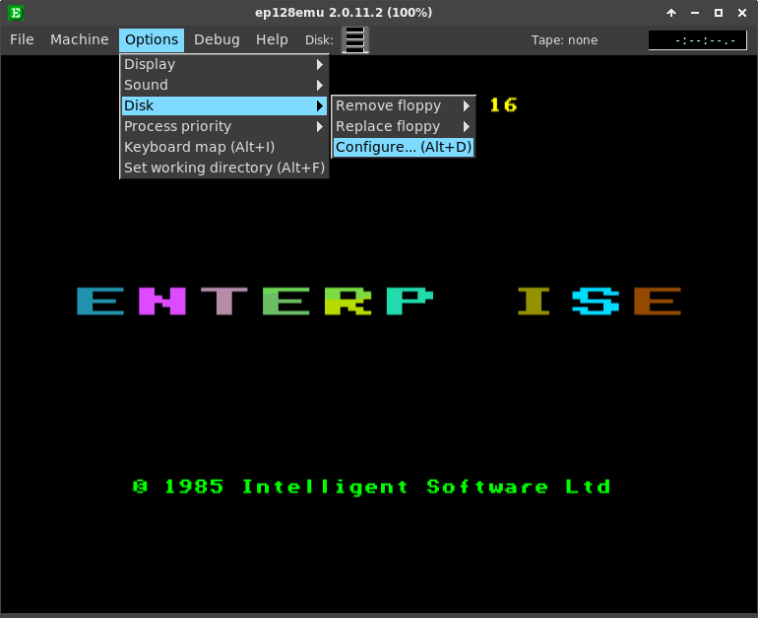The image size is (758, 618).
Task: Click the ep128emu 2.0.11.2 title bar
Action: pyautogui.click(x=344, y=13)
